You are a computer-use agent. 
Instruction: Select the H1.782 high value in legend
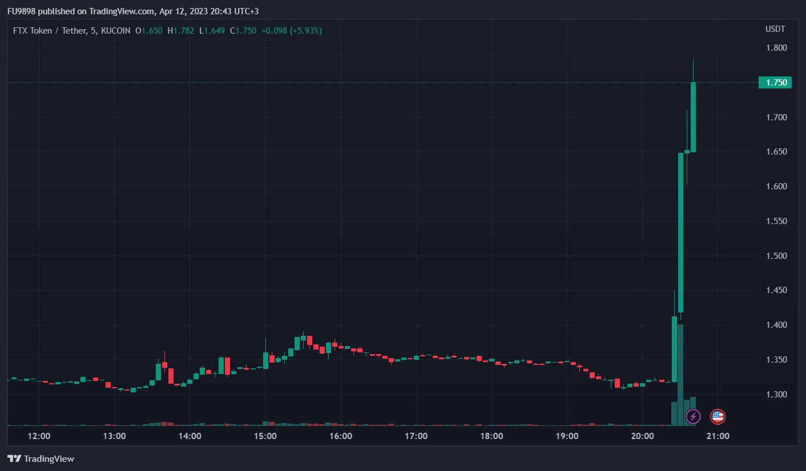[181, 31]
